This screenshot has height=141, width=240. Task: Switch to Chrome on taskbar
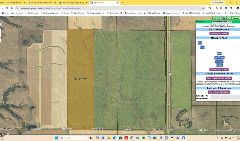coord(132,138)
